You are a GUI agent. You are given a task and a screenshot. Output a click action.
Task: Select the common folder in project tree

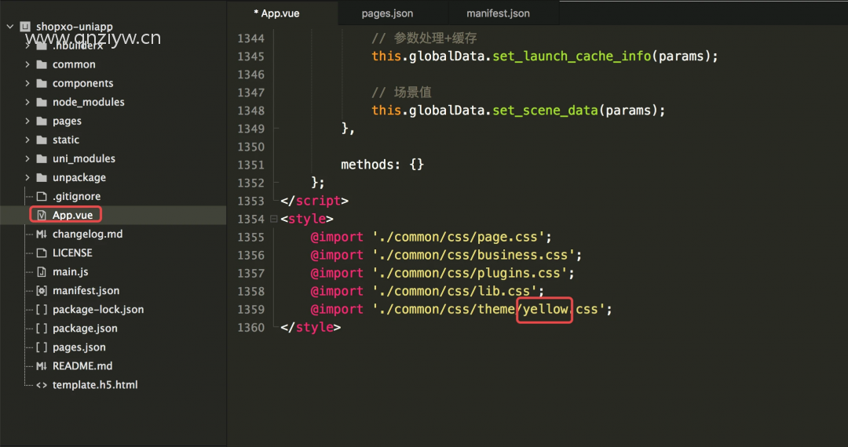74,64
